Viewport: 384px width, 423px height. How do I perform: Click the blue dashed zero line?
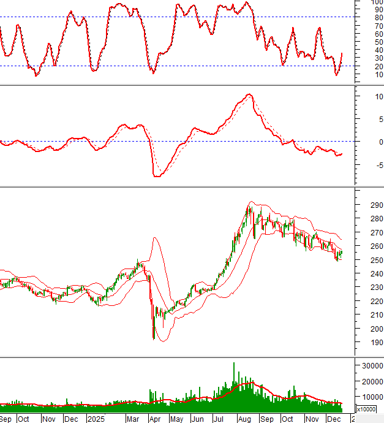pyautogui.click(x=184, y=142)
